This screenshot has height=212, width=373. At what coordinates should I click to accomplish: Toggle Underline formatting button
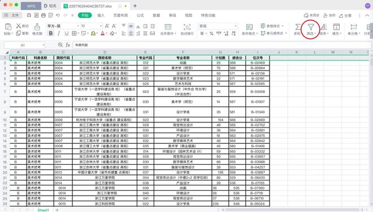click(67, 33)
